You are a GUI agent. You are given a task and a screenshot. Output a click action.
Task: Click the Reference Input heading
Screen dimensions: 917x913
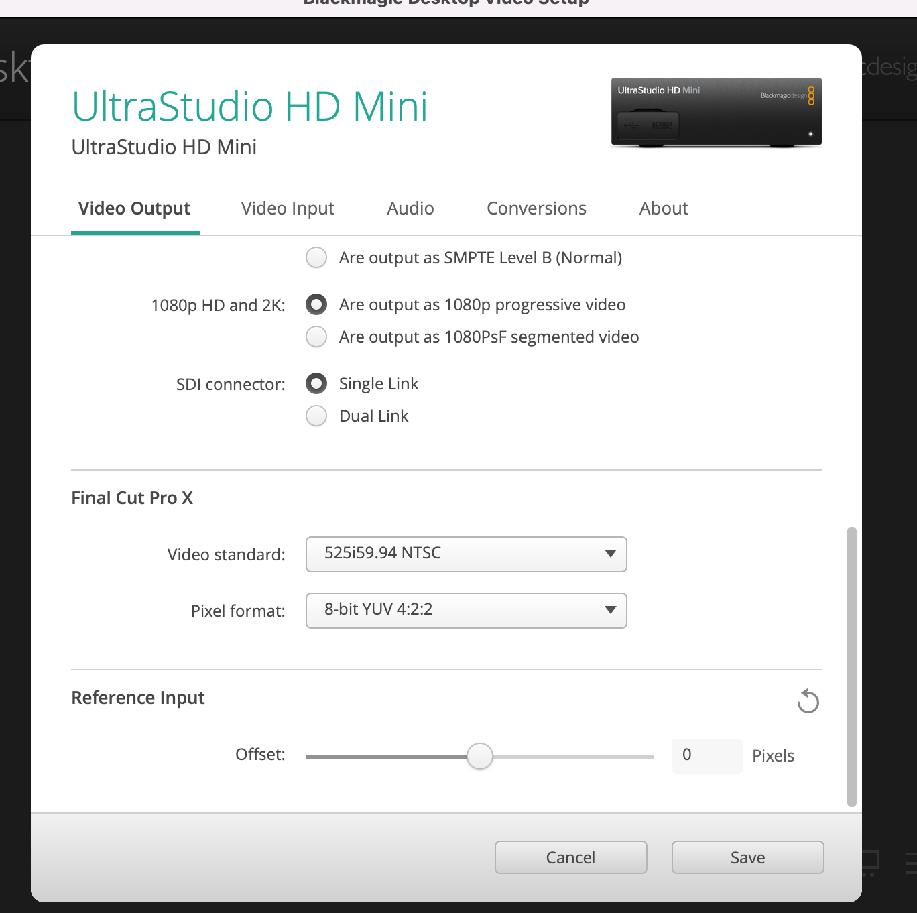(138, 698)
